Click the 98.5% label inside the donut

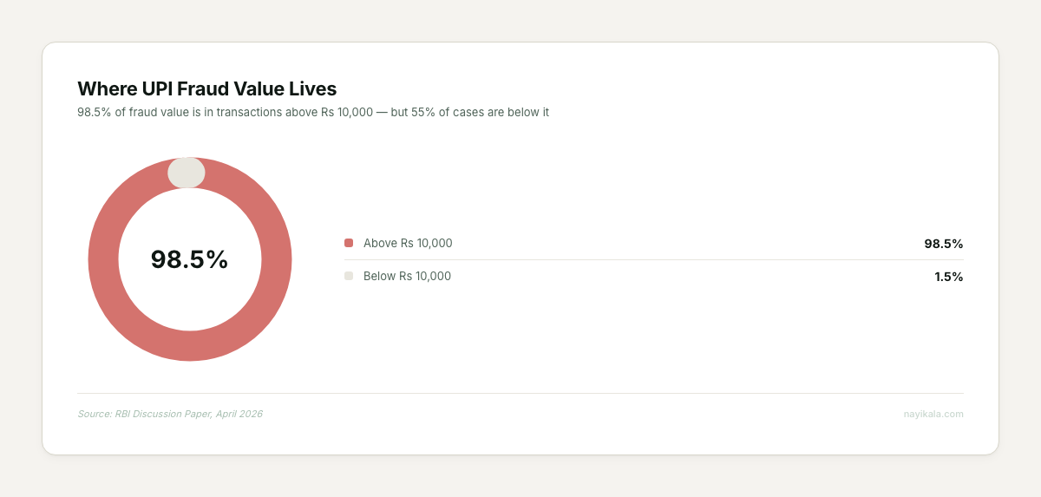[189, 259]
